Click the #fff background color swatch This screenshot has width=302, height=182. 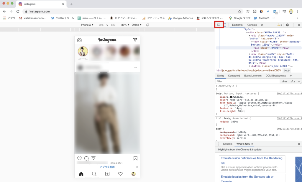coord(238,132)
